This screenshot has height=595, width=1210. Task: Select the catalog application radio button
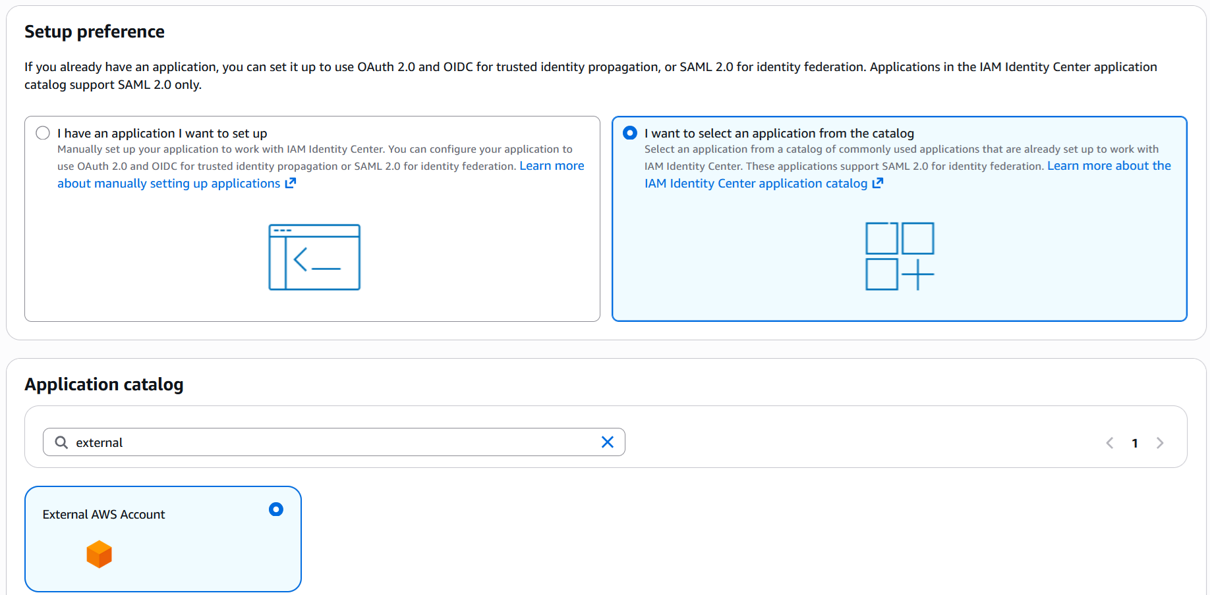tap(630, 133)
